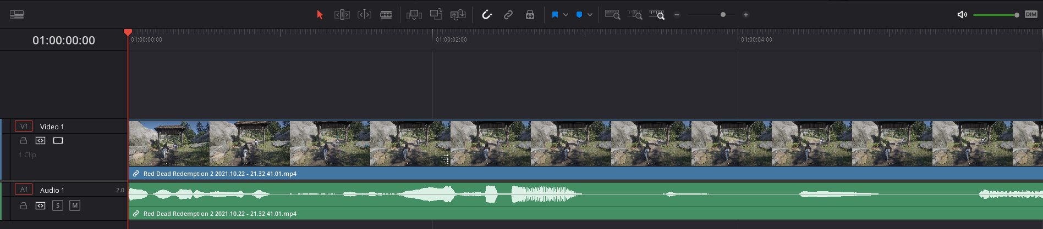Screen dimensions: 1043x229
Task: Click the Overwrite Clip icon
Action: pyautogui.click(x=436, y=15)
